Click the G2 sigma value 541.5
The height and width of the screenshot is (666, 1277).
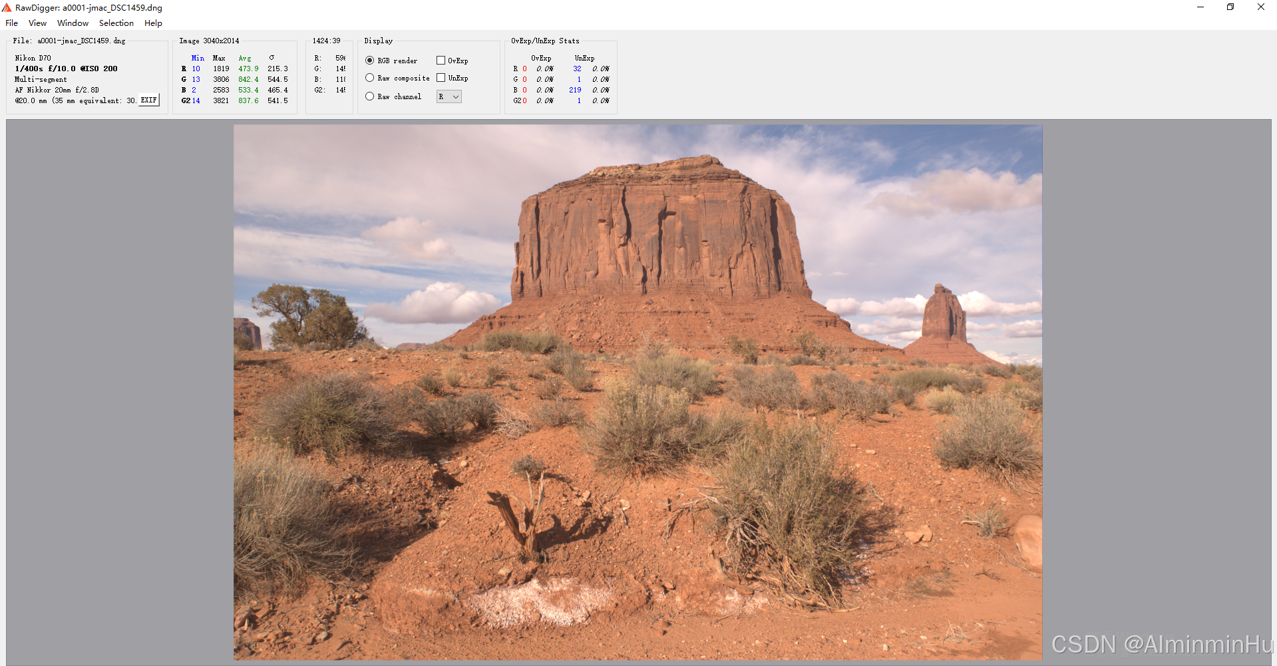277,100
